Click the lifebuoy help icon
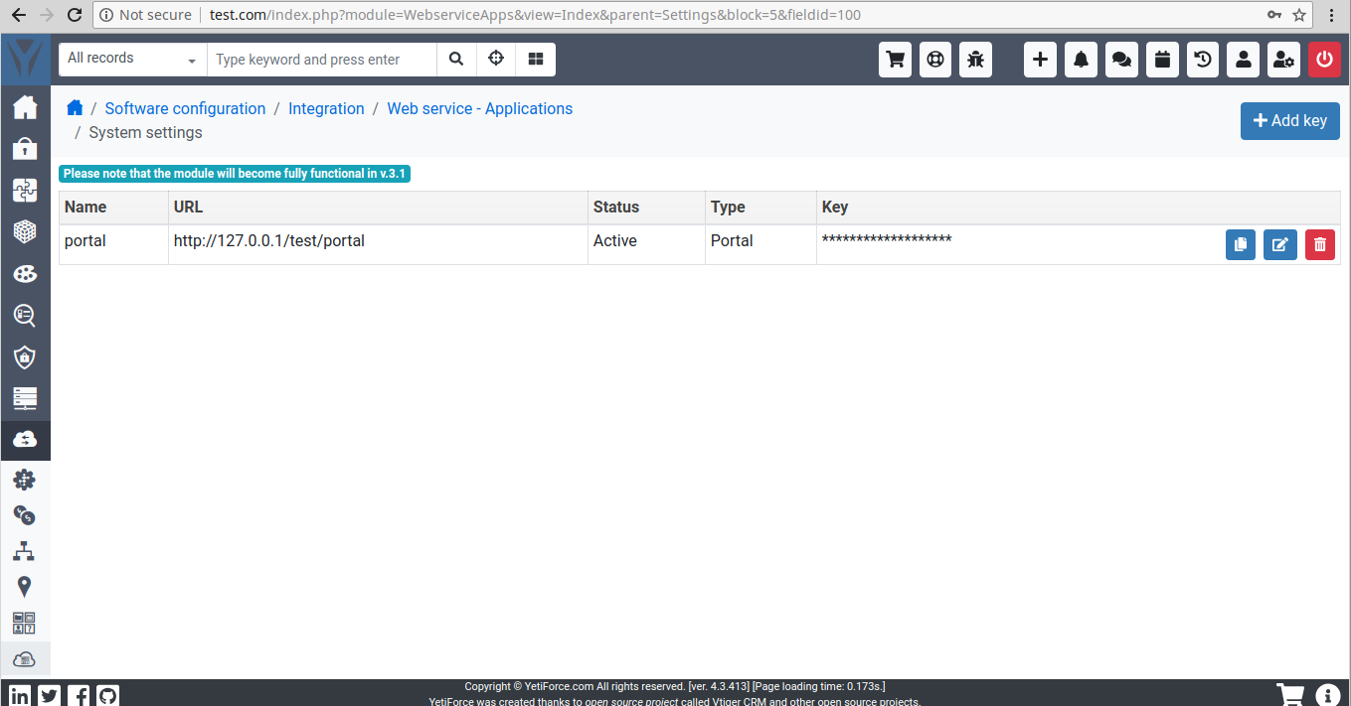The width and height of the screenshot is (1351, 706). click(935, 60)
